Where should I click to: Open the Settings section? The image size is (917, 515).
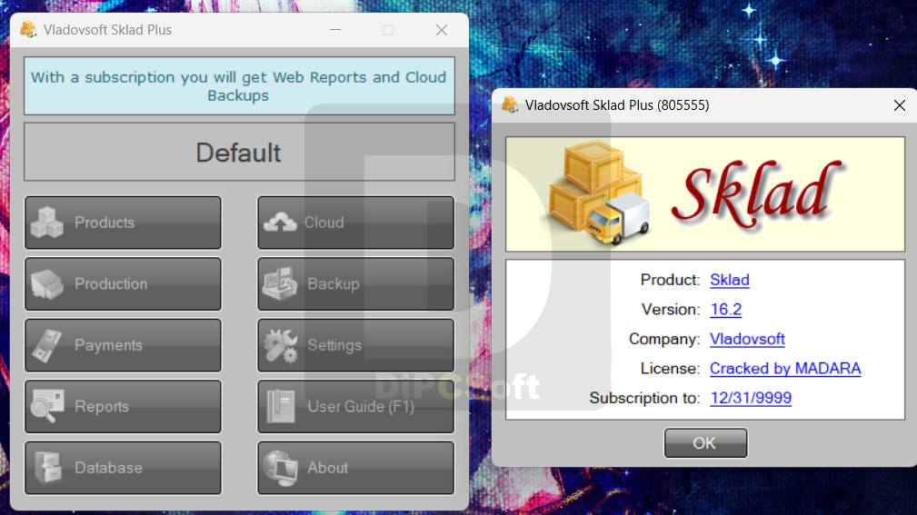point(355,345)
